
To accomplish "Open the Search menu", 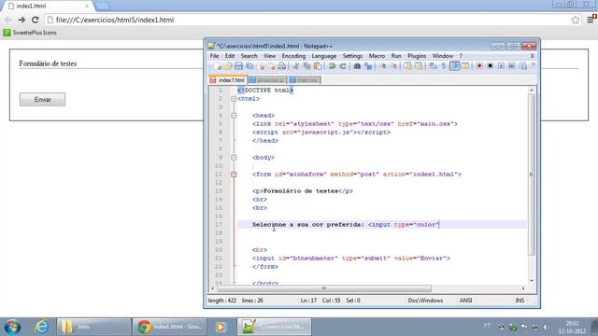I will (249, 56).
